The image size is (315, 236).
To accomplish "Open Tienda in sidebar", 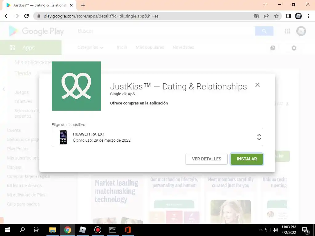I will [x=23, y=73].
